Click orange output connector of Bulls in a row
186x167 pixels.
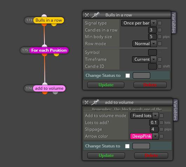coord(44,24)
